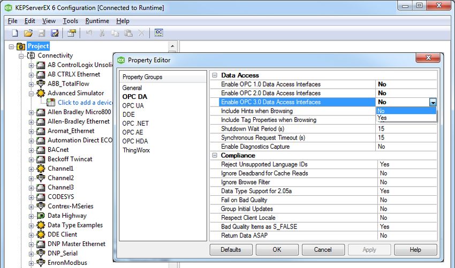This screenshot has width=455, height=268.
Task: Open the Help menu
Action: pyautogui.click(x=123, y=21)
